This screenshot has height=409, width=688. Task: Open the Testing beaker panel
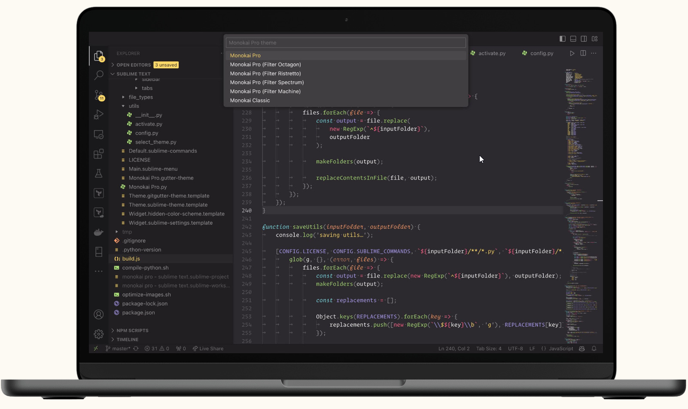point(99,173)
